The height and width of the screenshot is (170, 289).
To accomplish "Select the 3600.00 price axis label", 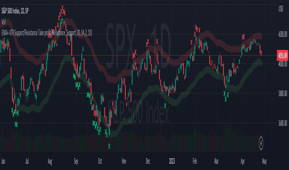I will point(282,123).
